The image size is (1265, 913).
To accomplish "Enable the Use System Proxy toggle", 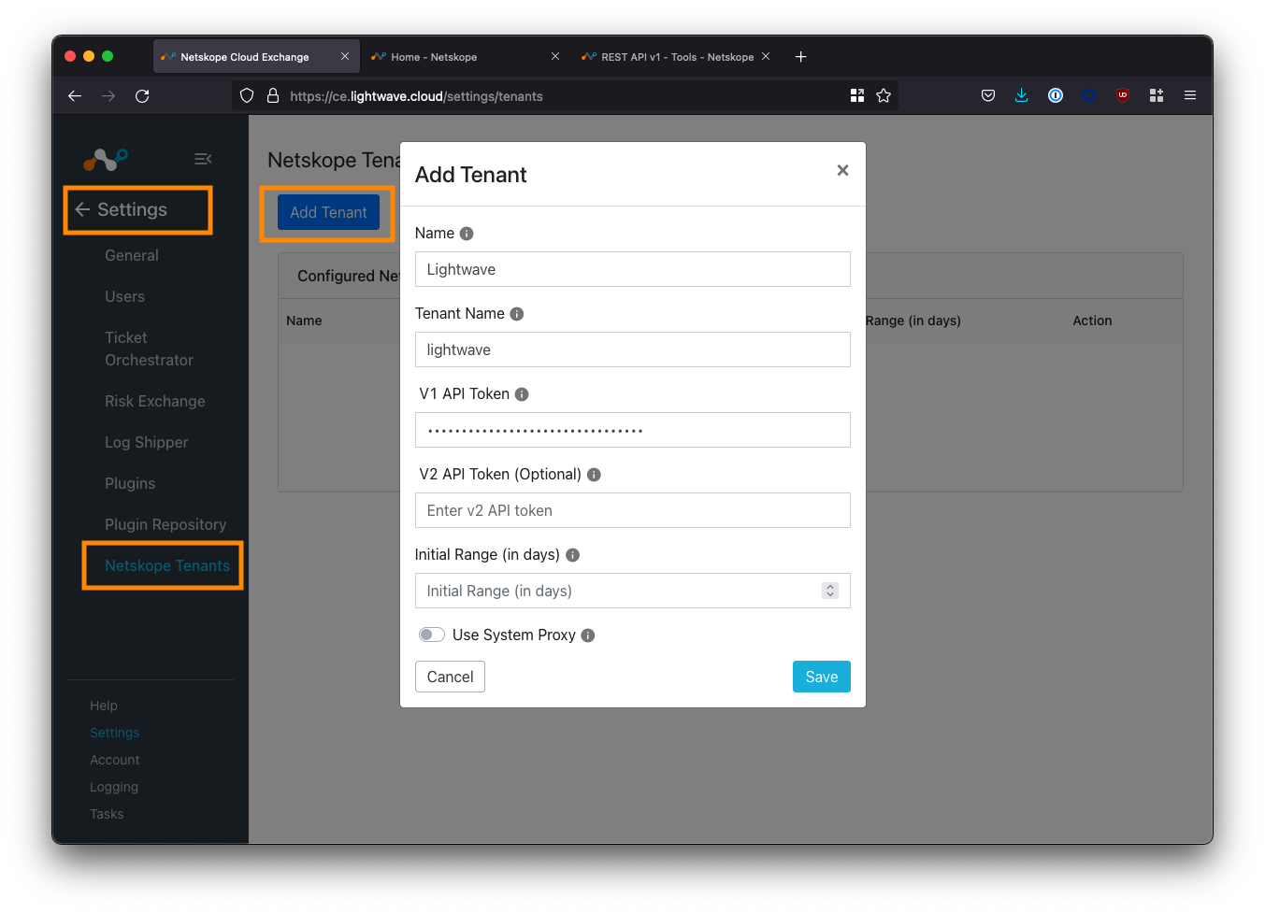I will point(431,635).
